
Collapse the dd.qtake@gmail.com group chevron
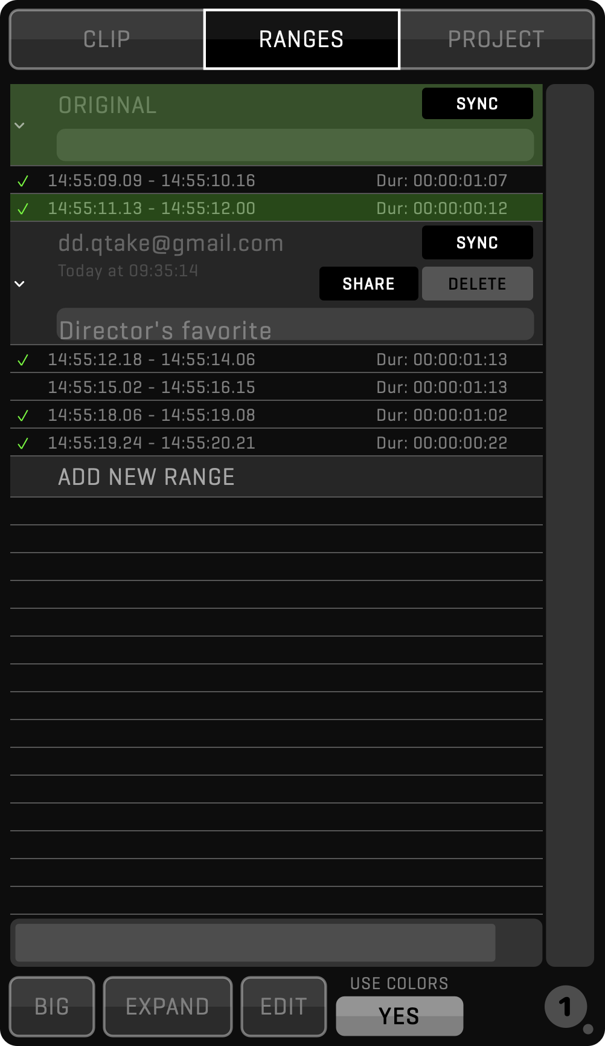(x=19, y=284)
